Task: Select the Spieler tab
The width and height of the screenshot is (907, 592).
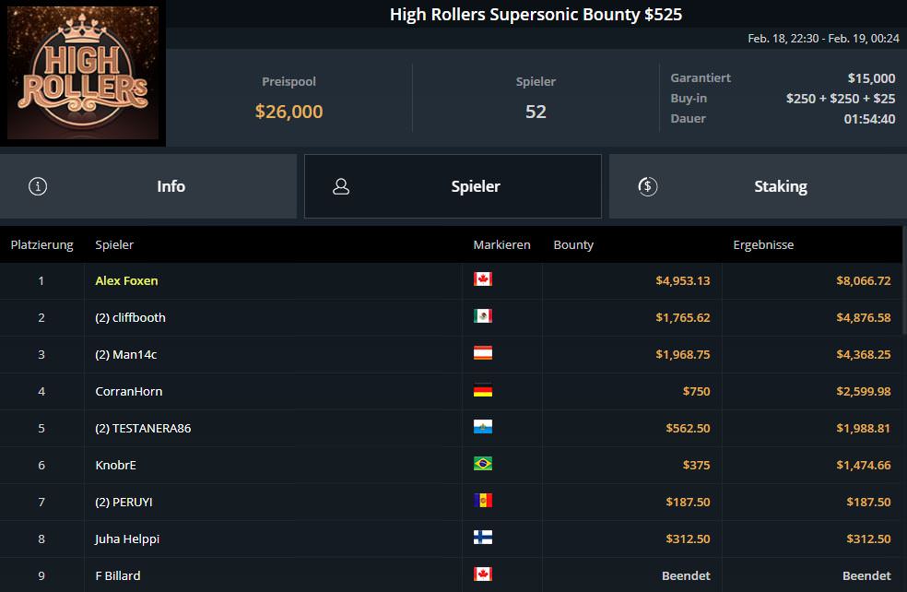Action: (x=453, y=186)
